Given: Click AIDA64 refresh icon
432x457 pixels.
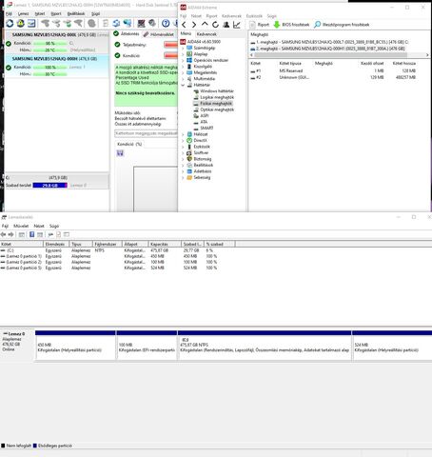Looking at the screenshot, I should (216, 25).
